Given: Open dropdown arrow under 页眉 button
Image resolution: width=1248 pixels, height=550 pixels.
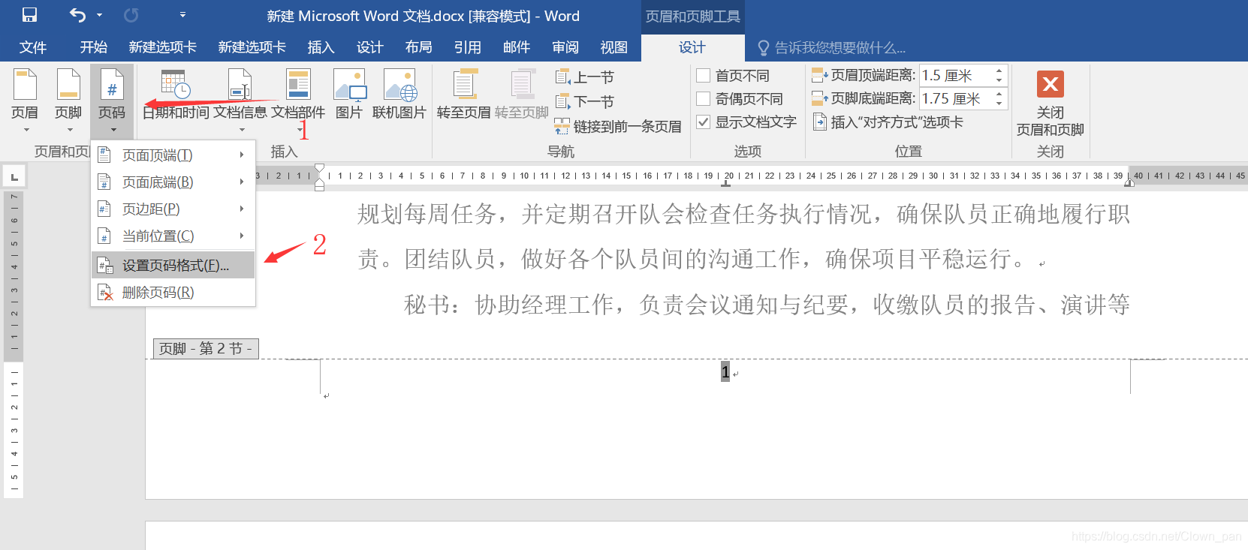Looking at the screenshot, I should point(26,130).
